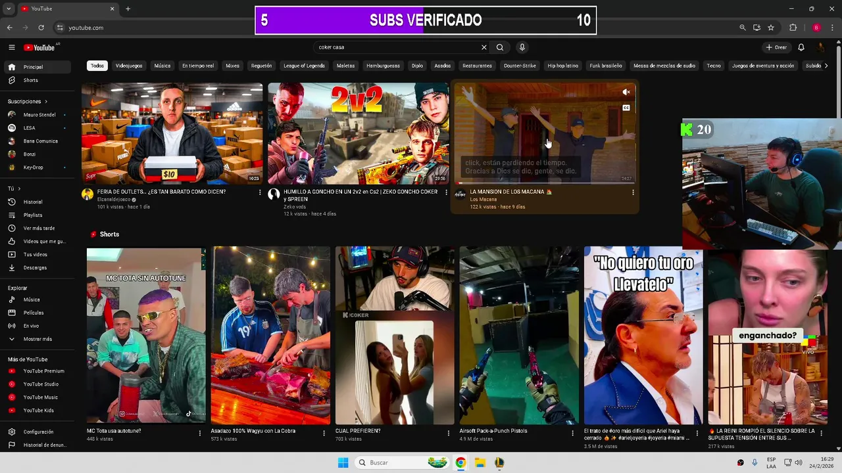The image size is (842, 473).
Task: Open Feria de Outlets video thumbnail
Action: (172, 133)
